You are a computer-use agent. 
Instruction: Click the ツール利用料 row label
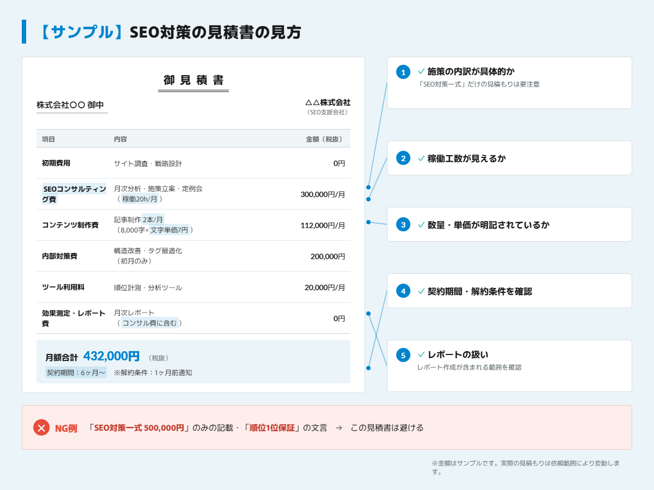click(63, 287)
